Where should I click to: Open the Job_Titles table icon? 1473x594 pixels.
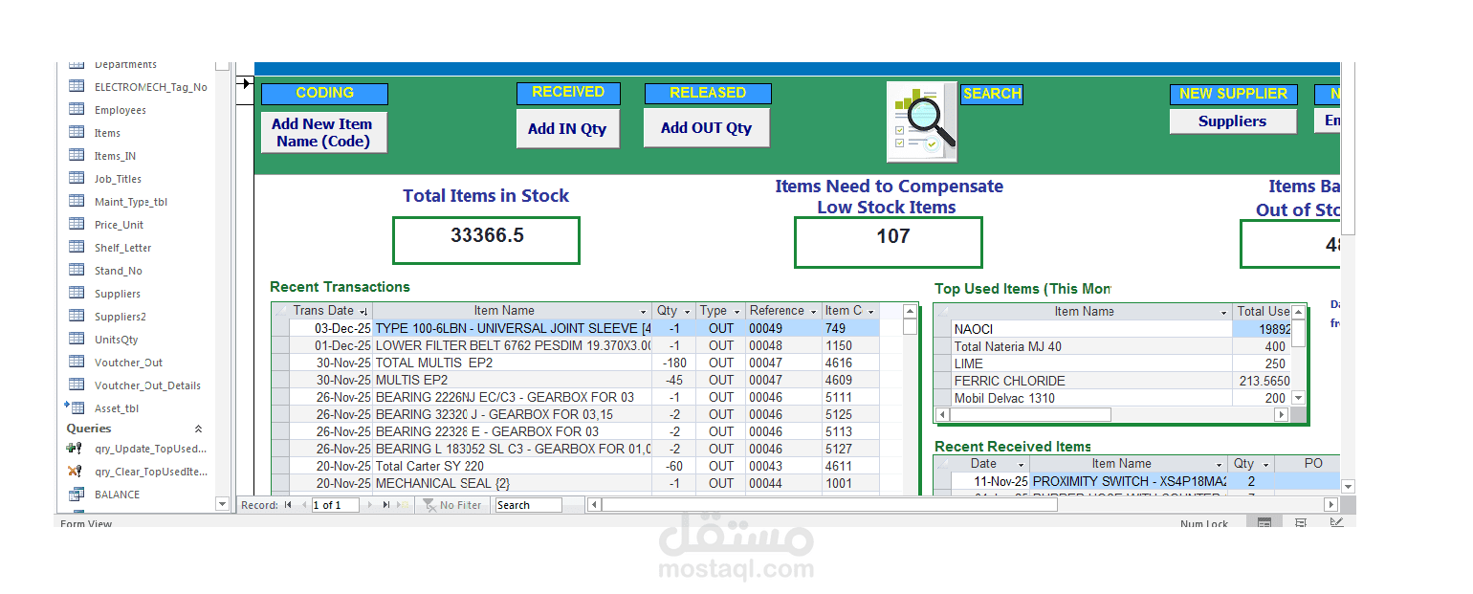click(77, 178)
